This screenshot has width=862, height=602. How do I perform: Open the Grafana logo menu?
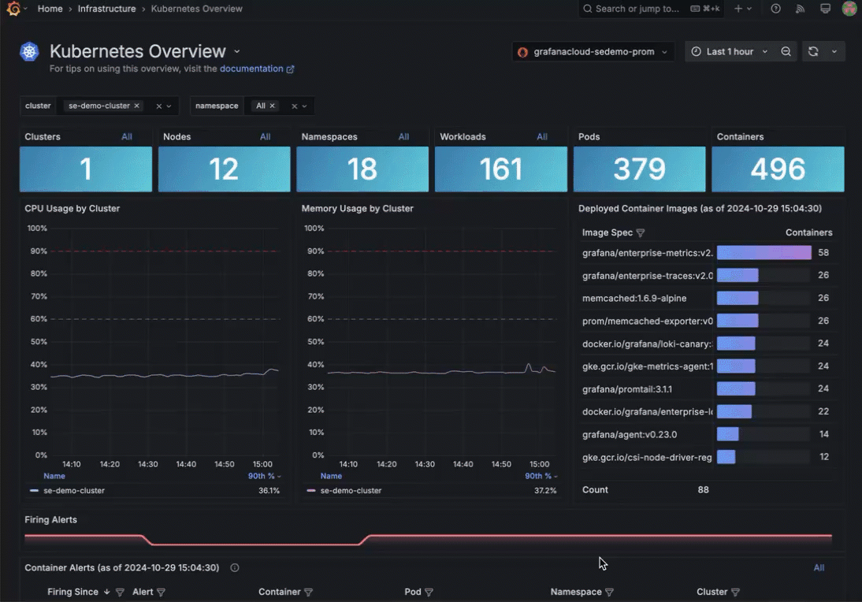pos(13,9)
